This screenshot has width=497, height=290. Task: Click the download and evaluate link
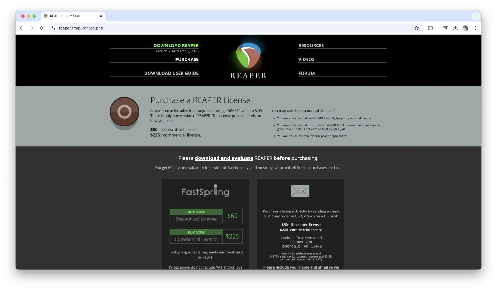coord(224,158)
